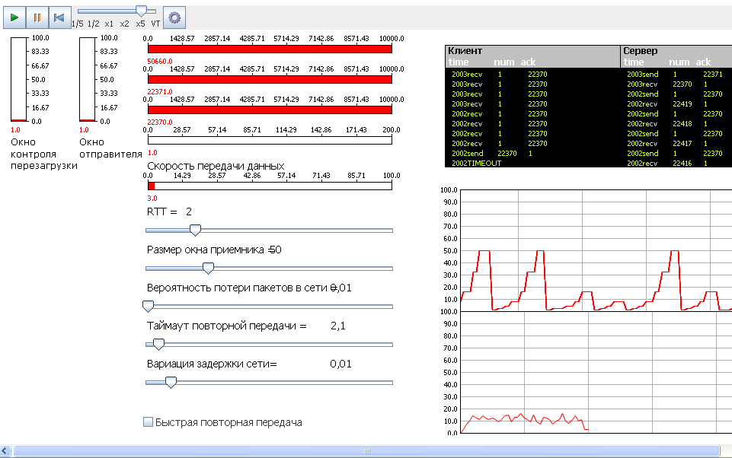The width and height of the screenshot is (732, 458).
Task: Select 1/2 speed label
Action: tap(94, 24)
